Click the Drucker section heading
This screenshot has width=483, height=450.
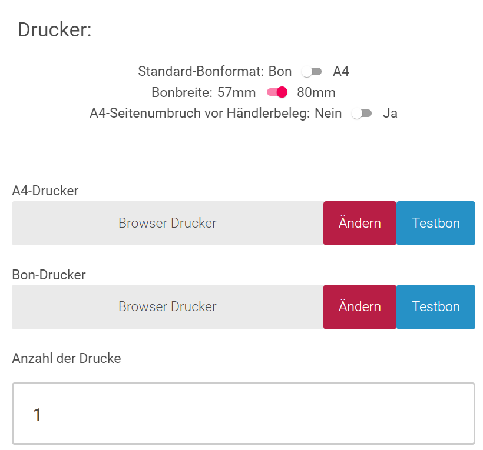pos(55,29)
